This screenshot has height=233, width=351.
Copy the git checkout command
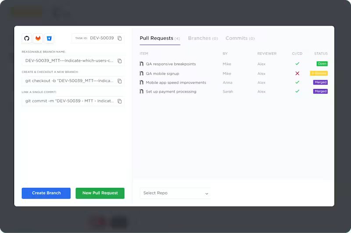(x=120, y=81)
